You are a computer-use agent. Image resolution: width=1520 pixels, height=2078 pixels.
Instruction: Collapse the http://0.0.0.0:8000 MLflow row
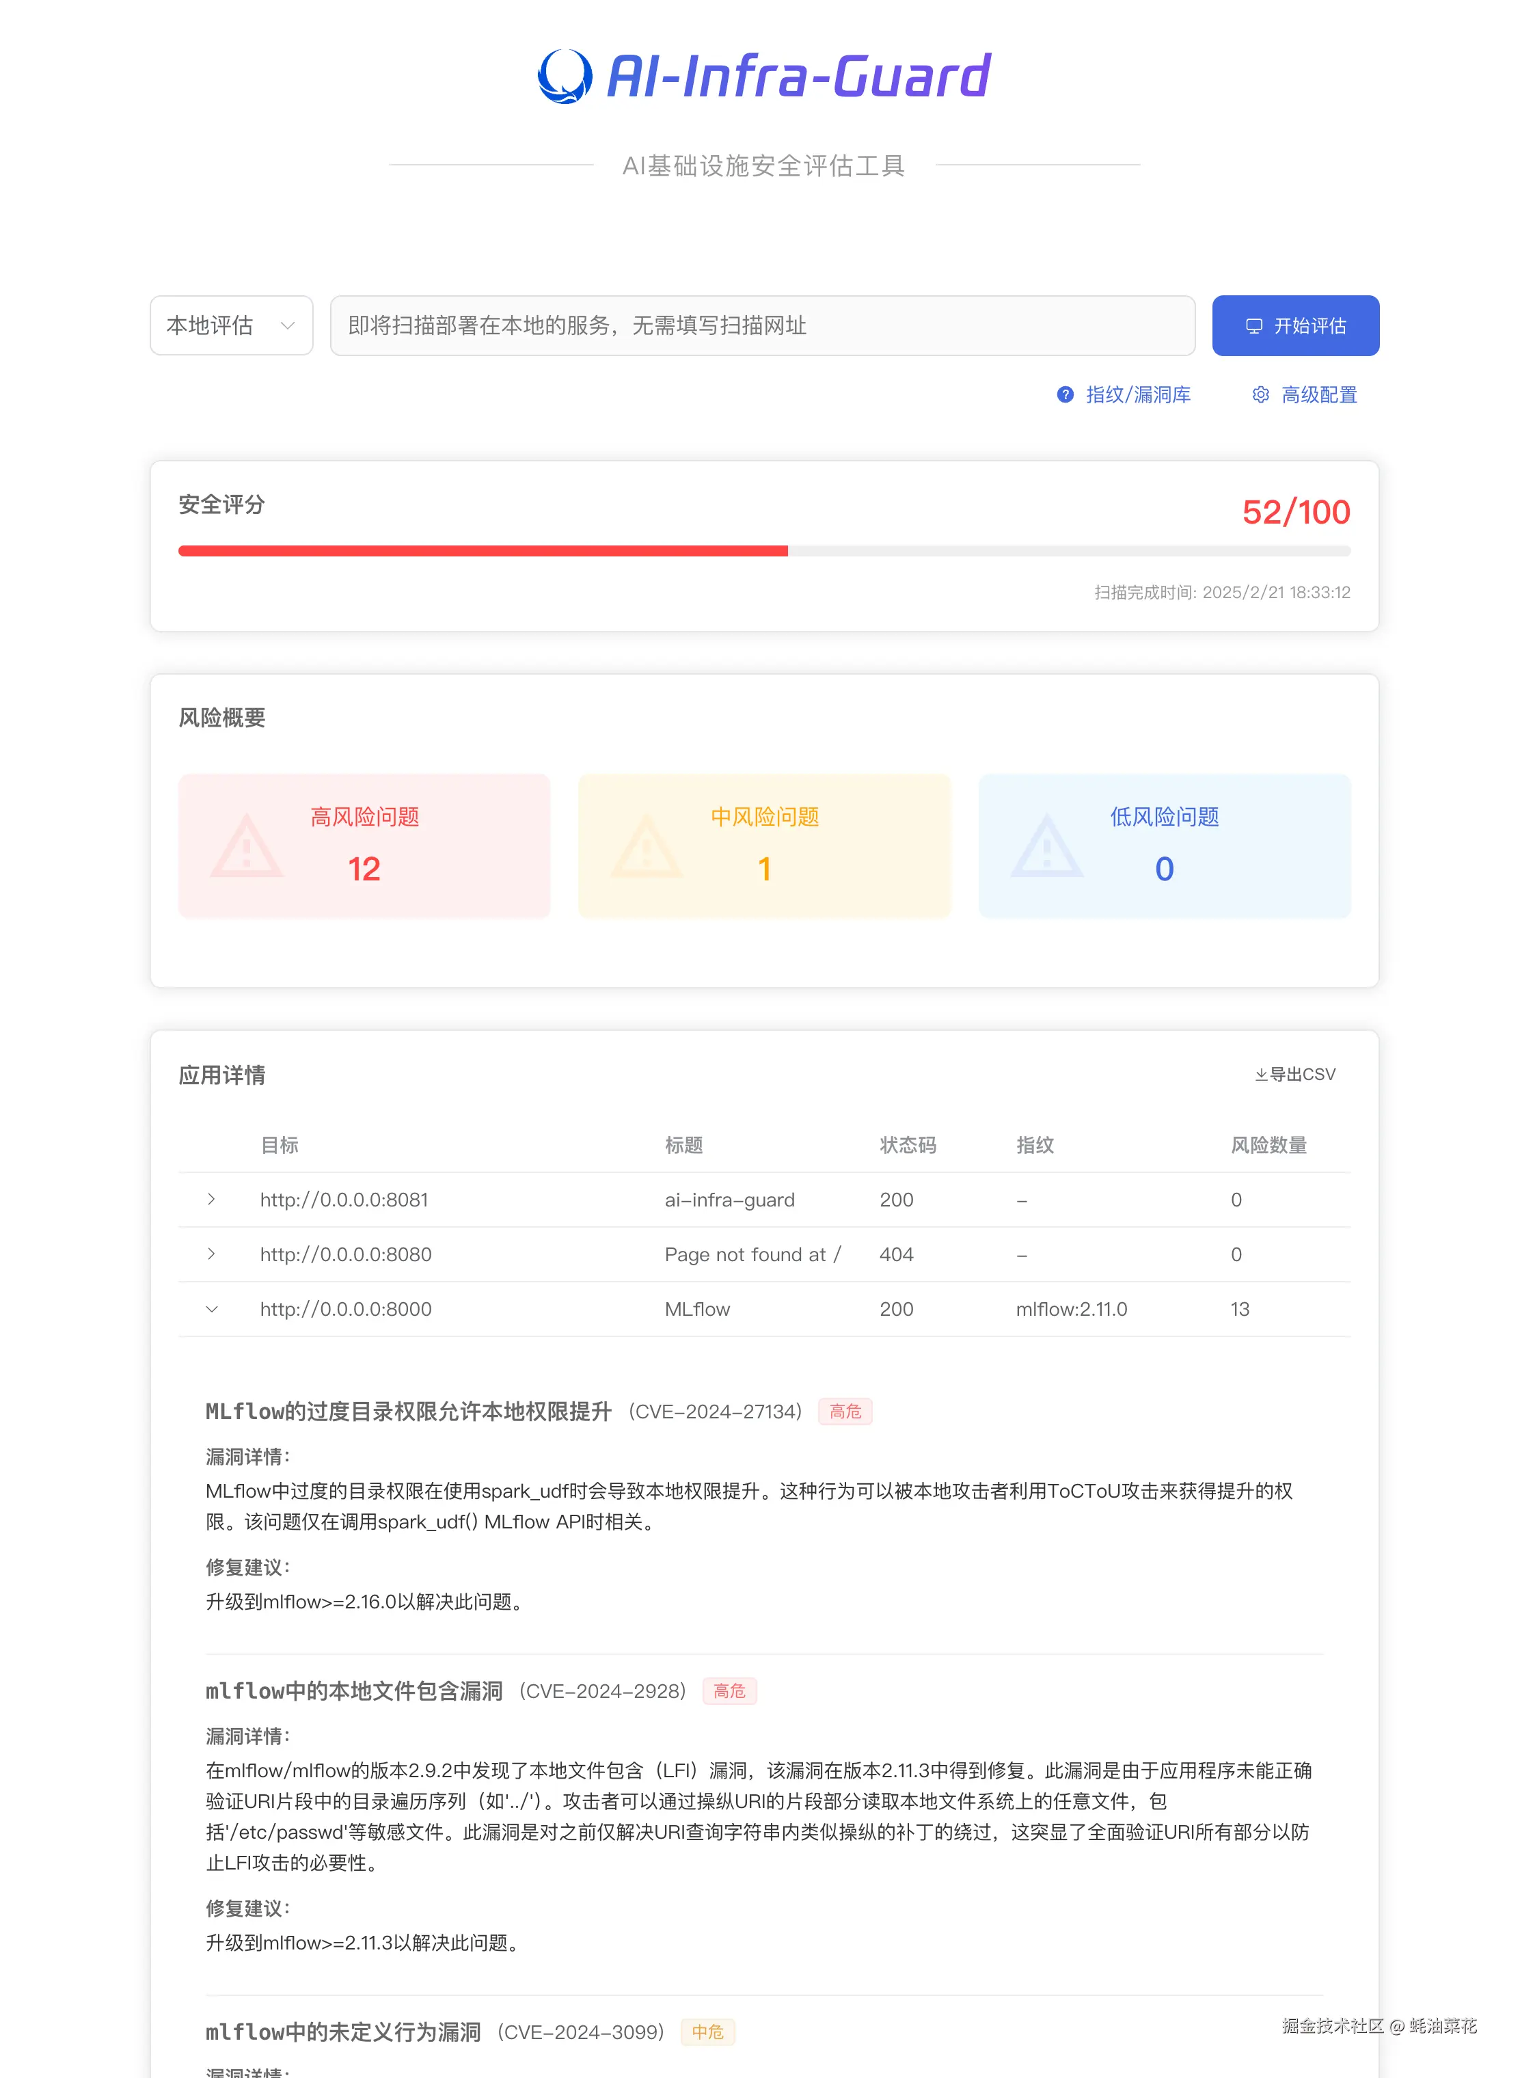tap(212, 1308)
